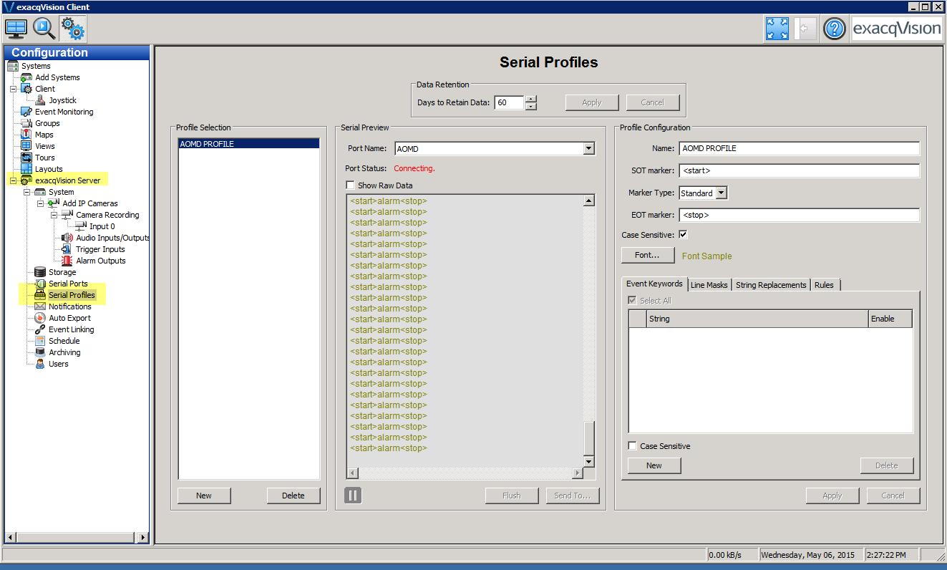Click the Tours icon in tree

[26, 158]
